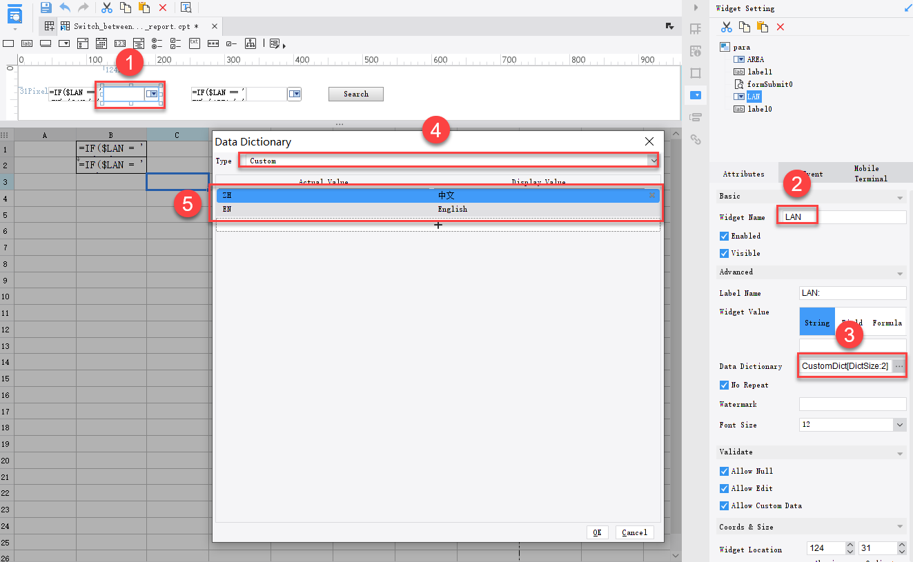Select the Password widget tool
Screen dimensions: 913x562
tap(213, 43)
